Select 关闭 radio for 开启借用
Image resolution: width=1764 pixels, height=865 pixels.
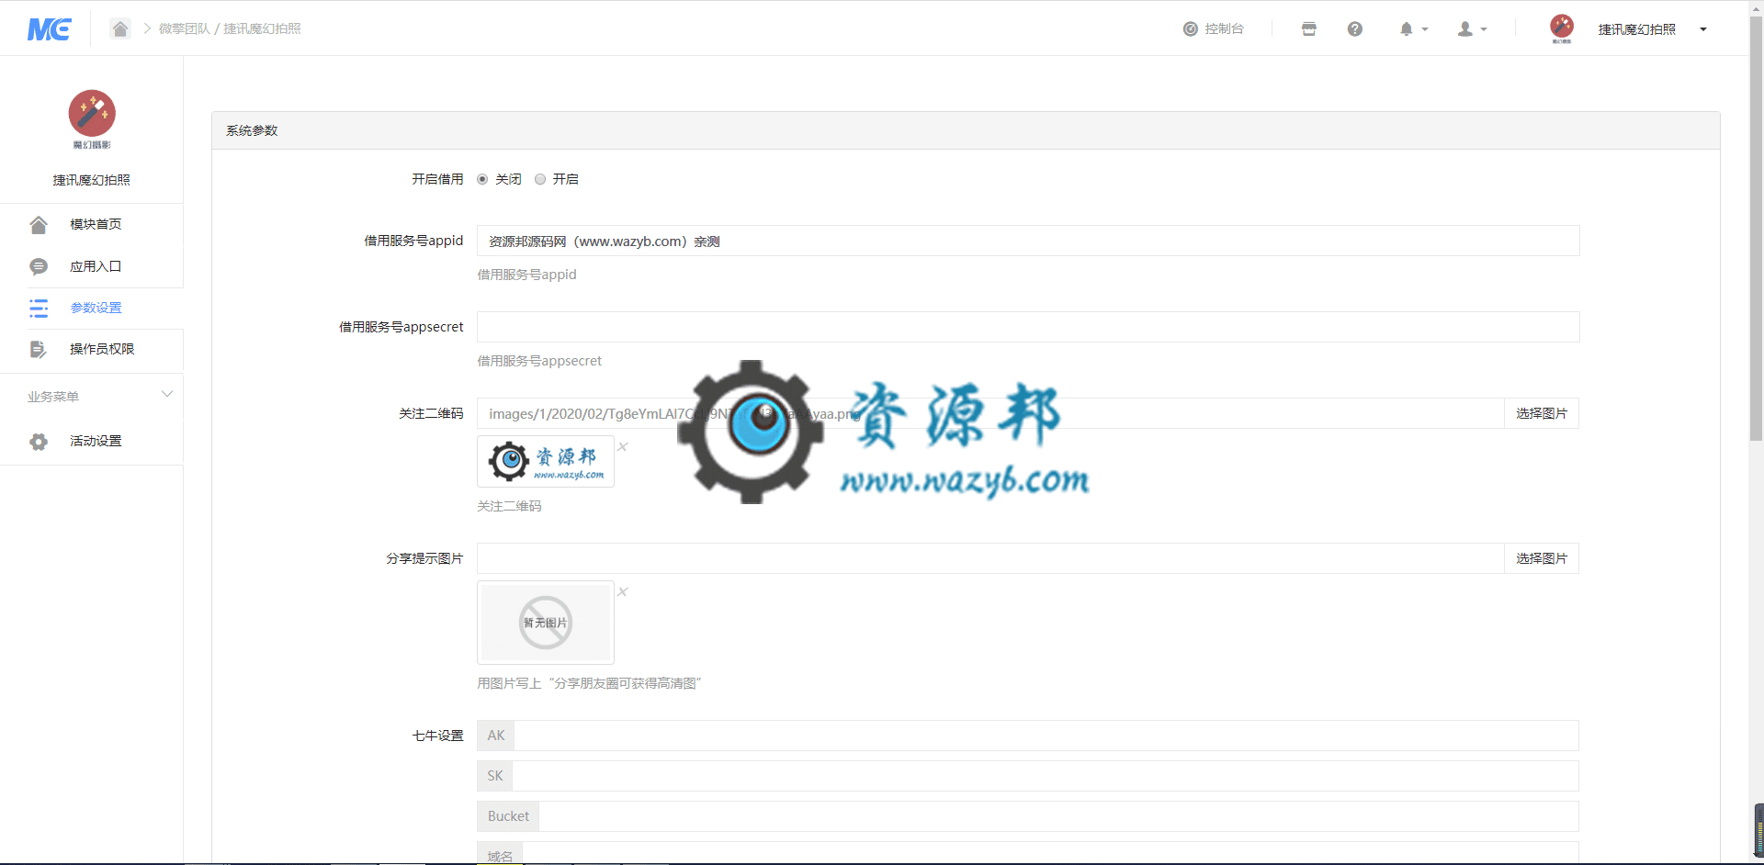[482, 179]
